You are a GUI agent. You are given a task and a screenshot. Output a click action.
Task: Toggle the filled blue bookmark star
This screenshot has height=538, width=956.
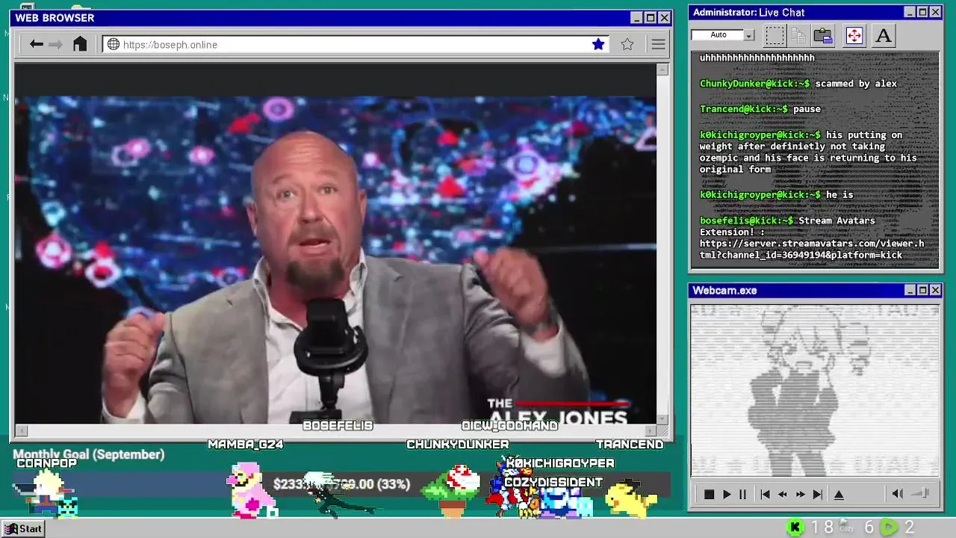coord(598,44)
